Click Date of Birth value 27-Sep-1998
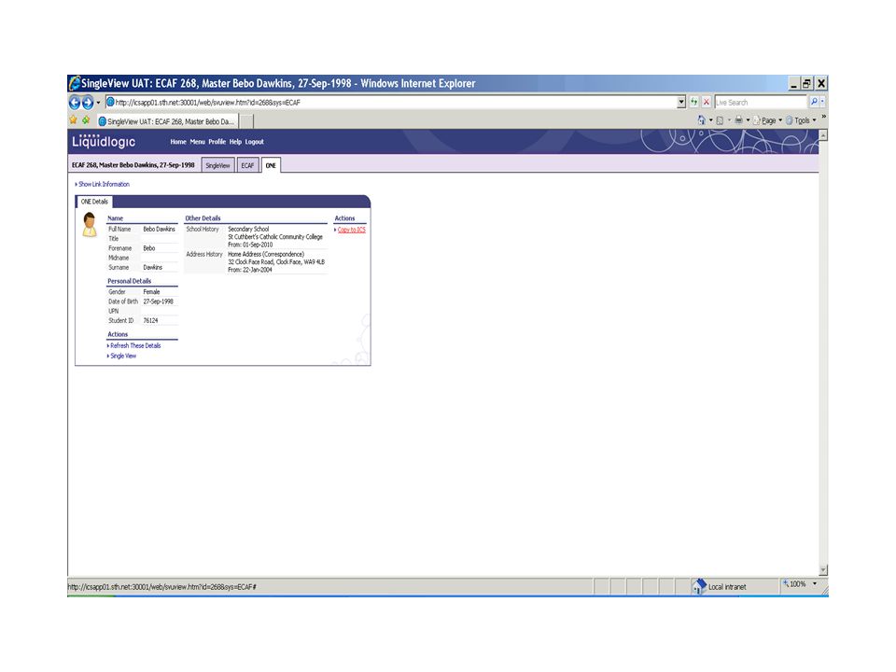 click(159, 301)
